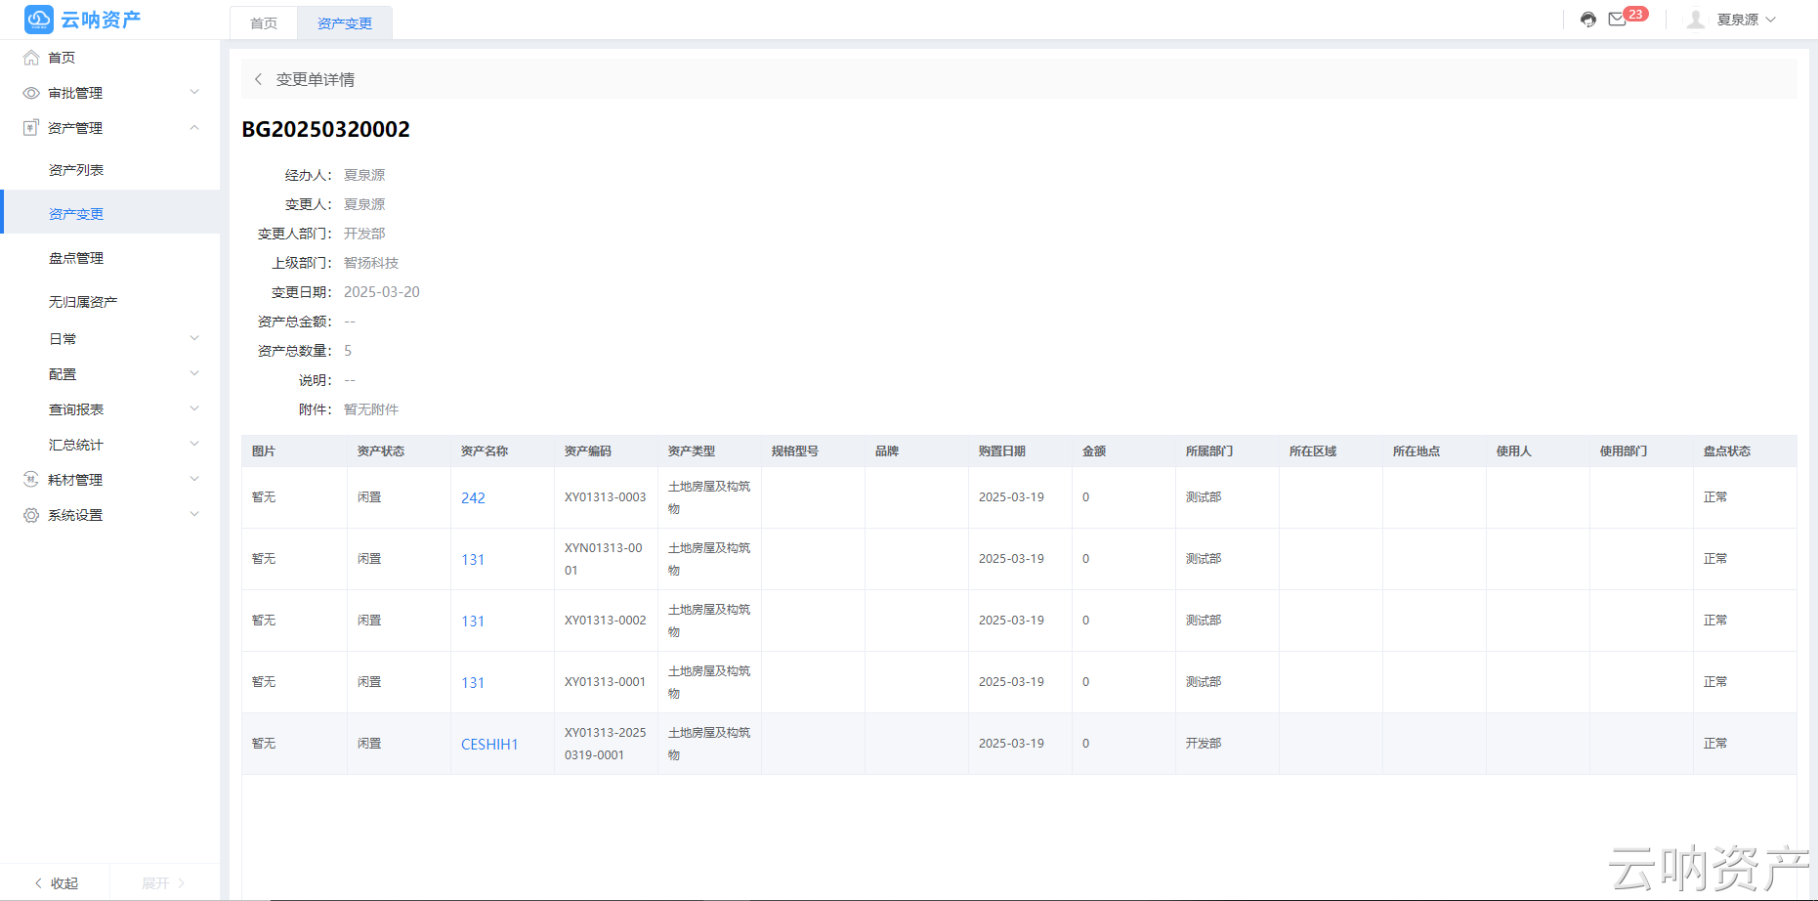Expand the 汇总统计 submenu chevron

(x=194, y=445)
